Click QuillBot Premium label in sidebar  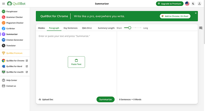click(14, 53)
